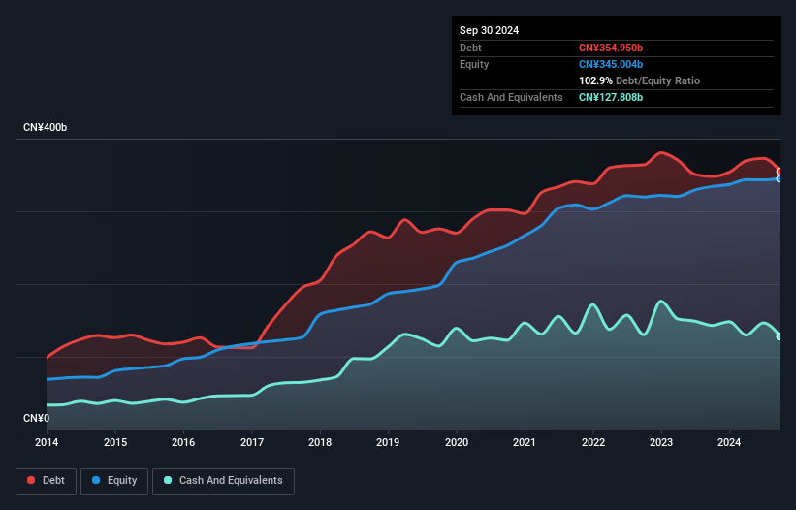Click the CN¥400b y-axis label
The height and width of the screenshot is (510, 796).
tap(46, 127)
